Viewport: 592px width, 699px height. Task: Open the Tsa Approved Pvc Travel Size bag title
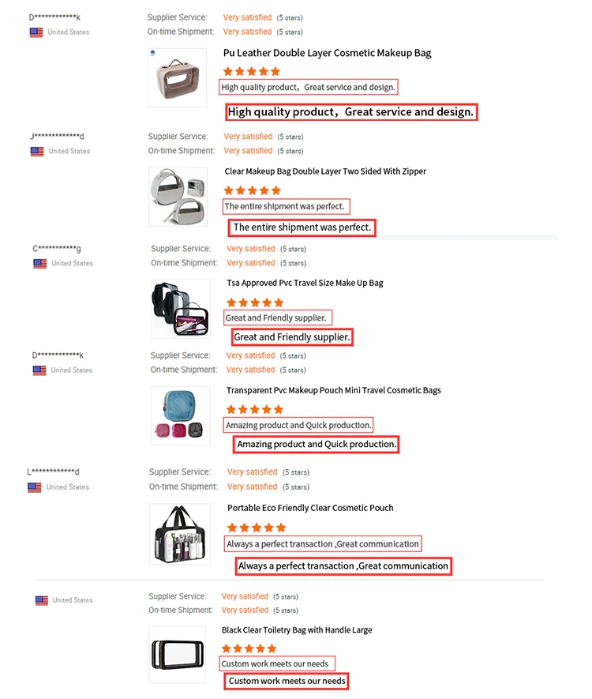[305, 283]
